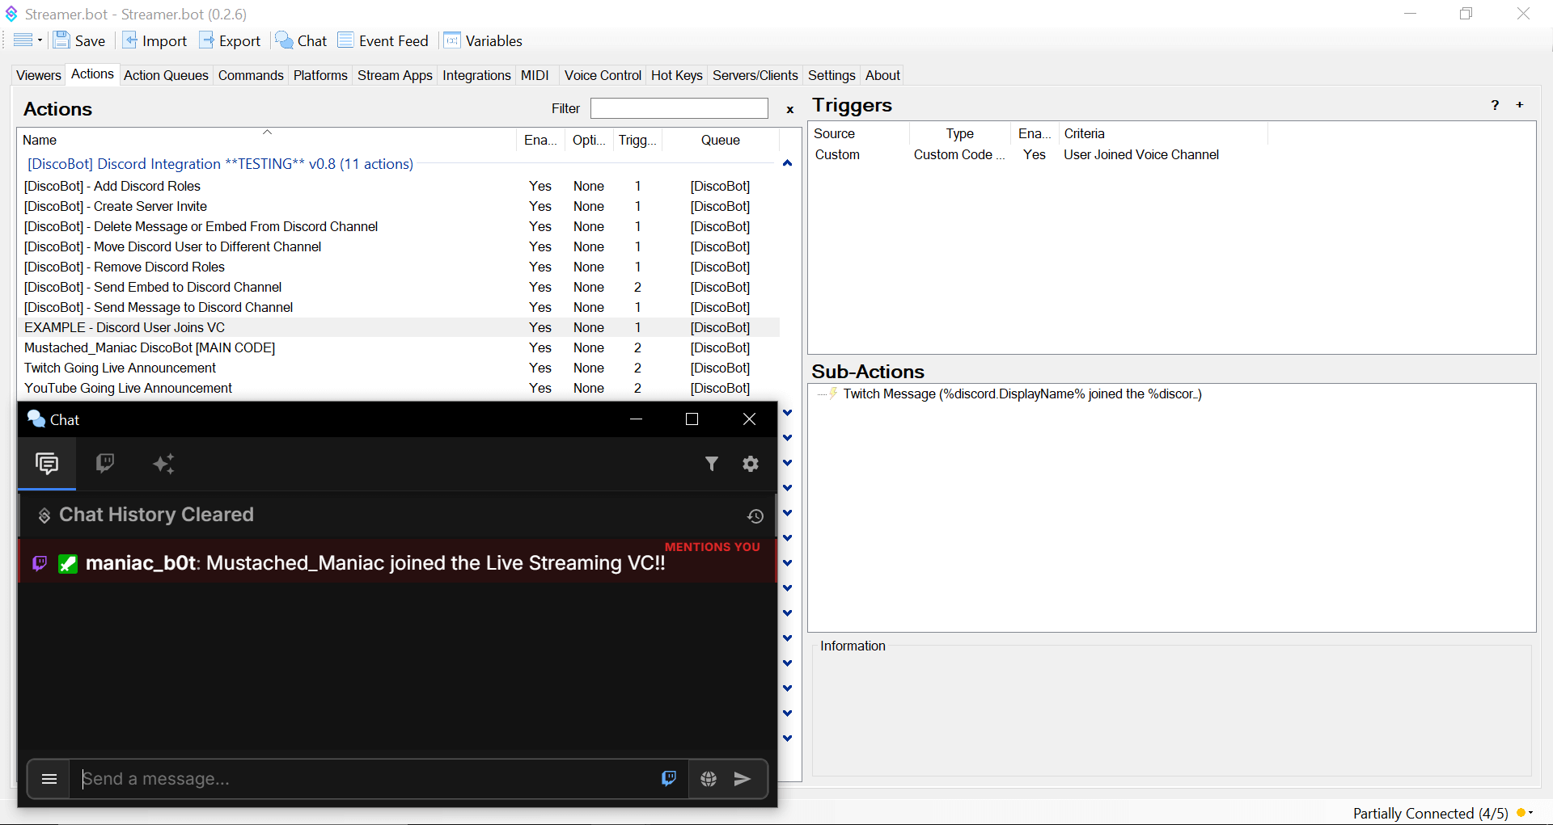
Task: Switch to the Commands tab
Action: (x=251, y=75)
